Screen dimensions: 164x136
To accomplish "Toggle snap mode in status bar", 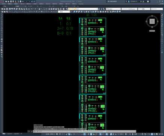I will (x=62, y=134).
